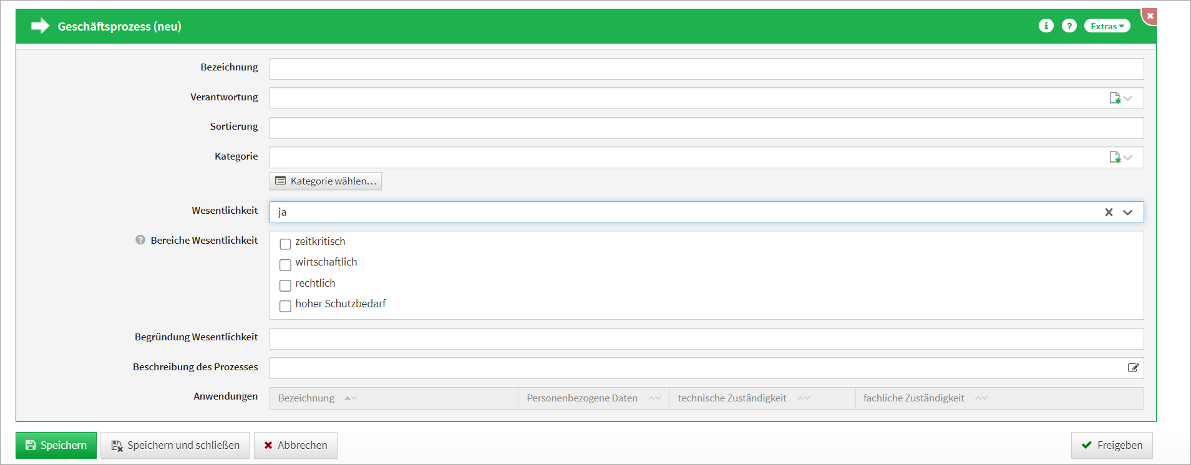This screenshot has width=1191, height=465.
Task: Click the Bereiche Wesentlichkeit field label
Action: [204, 240]
